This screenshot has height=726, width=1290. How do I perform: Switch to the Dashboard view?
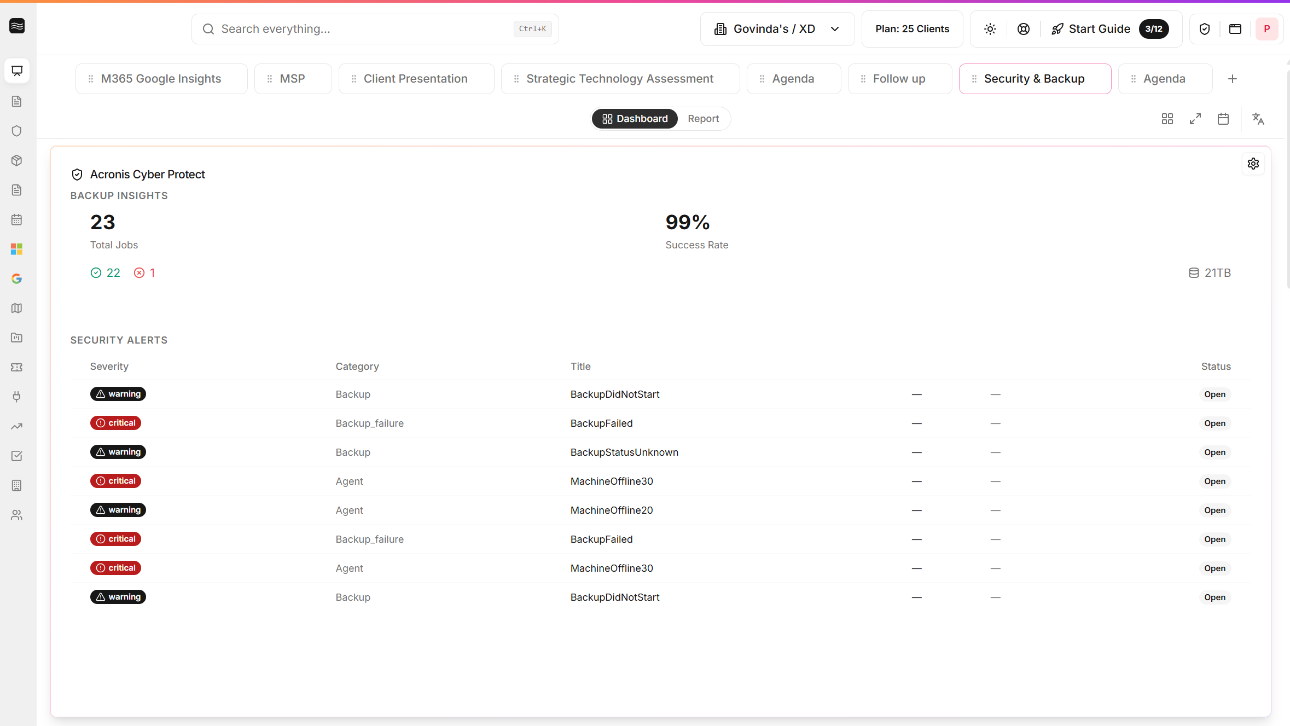635,119
